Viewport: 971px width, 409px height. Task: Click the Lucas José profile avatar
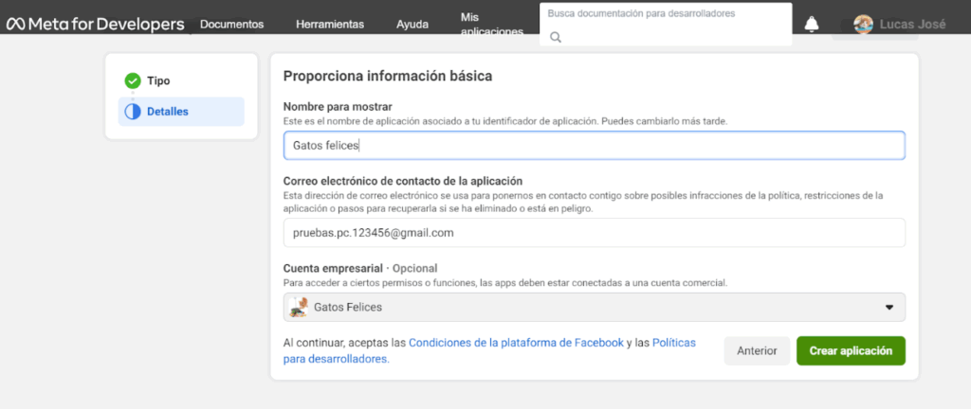pos(863,25)
